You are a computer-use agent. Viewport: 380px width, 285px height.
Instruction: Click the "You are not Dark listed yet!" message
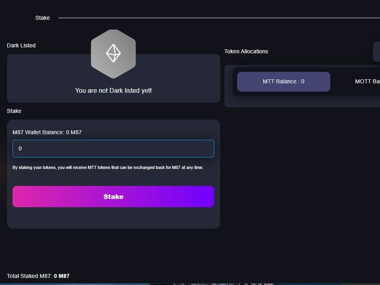click(x=113, y=90)
